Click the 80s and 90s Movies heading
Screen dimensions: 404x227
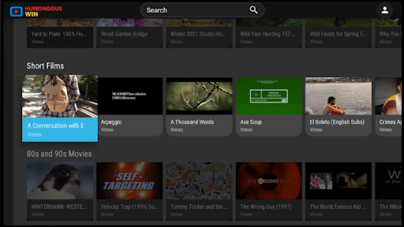[59, 154]
